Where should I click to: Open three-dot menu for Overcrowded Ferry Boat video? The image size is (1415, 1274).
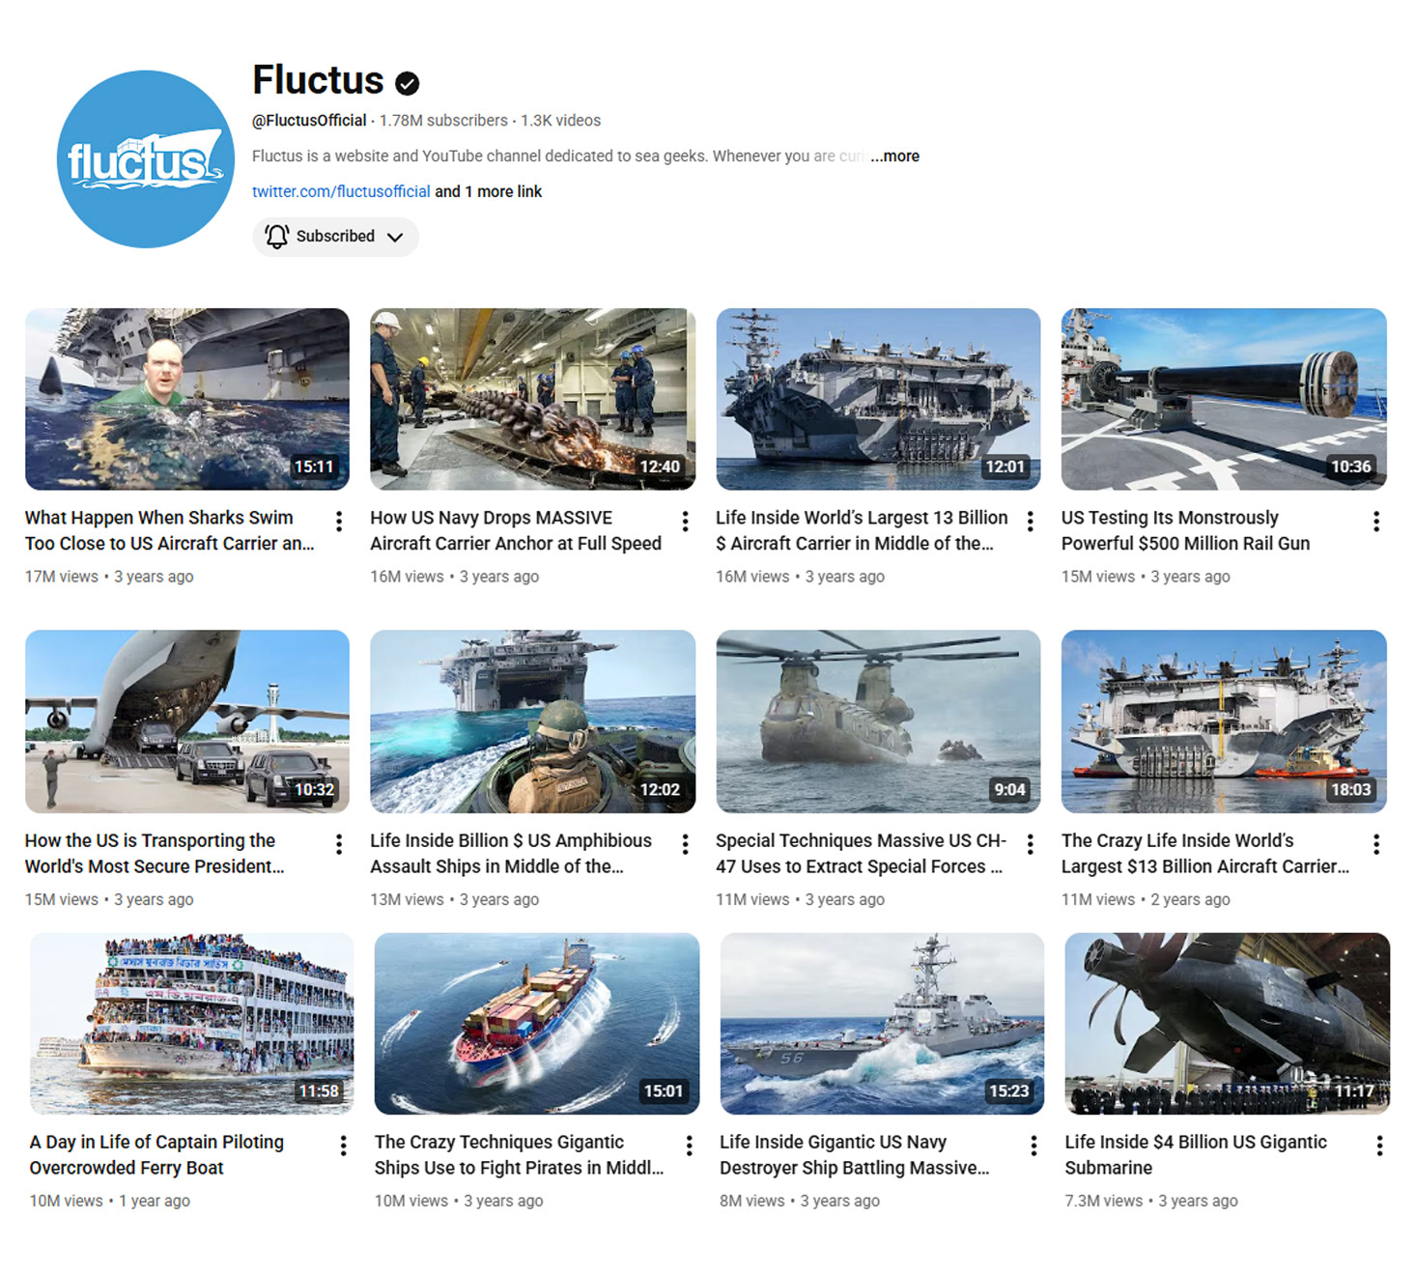pyautogui.click(x=343, y=1146)
